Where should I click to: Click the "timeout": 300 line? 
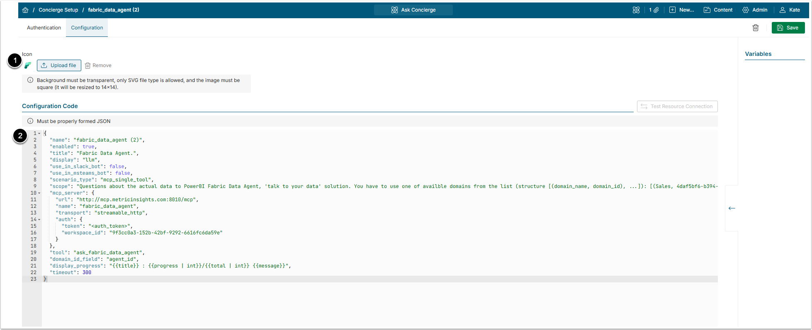pos(71,272)
